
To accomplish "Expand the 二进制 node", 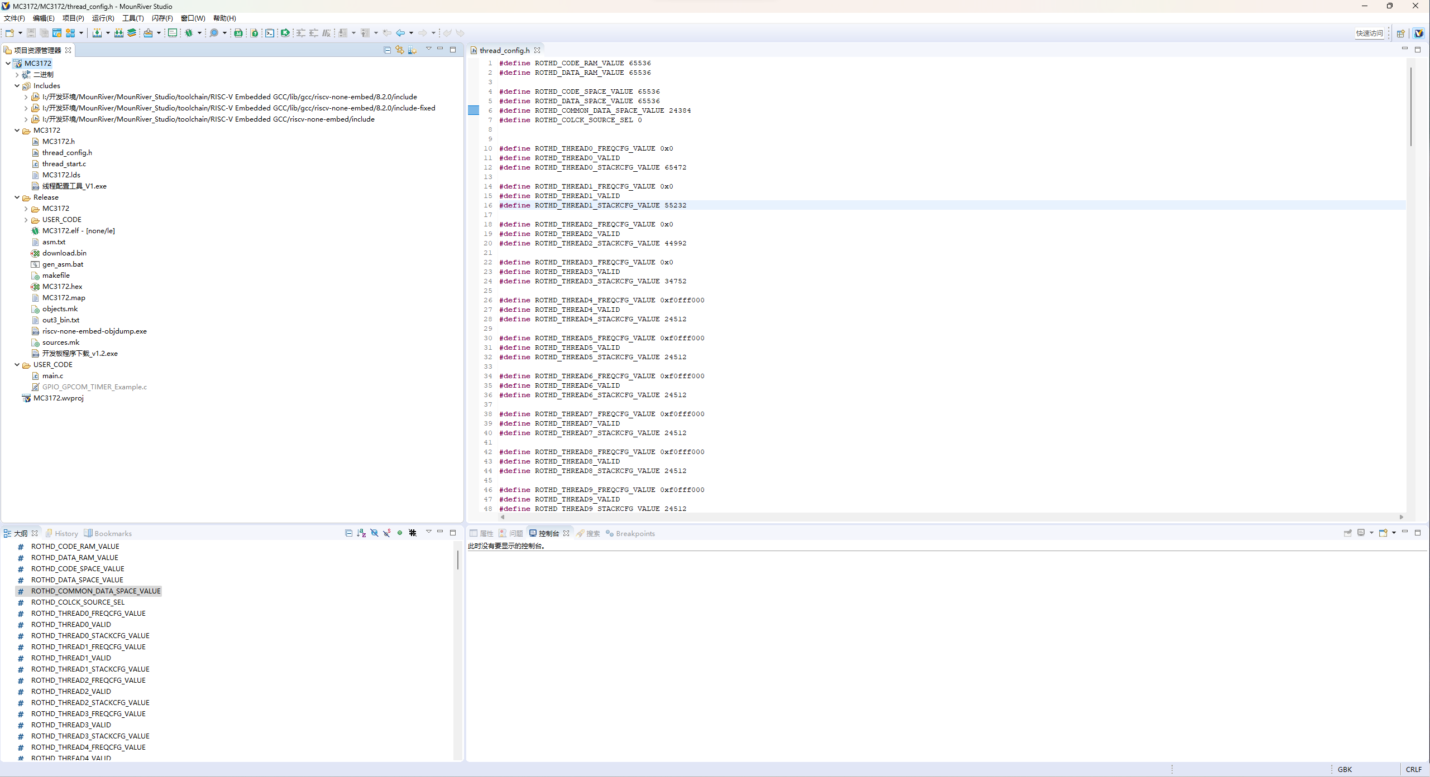I will (x=17, y=74).
